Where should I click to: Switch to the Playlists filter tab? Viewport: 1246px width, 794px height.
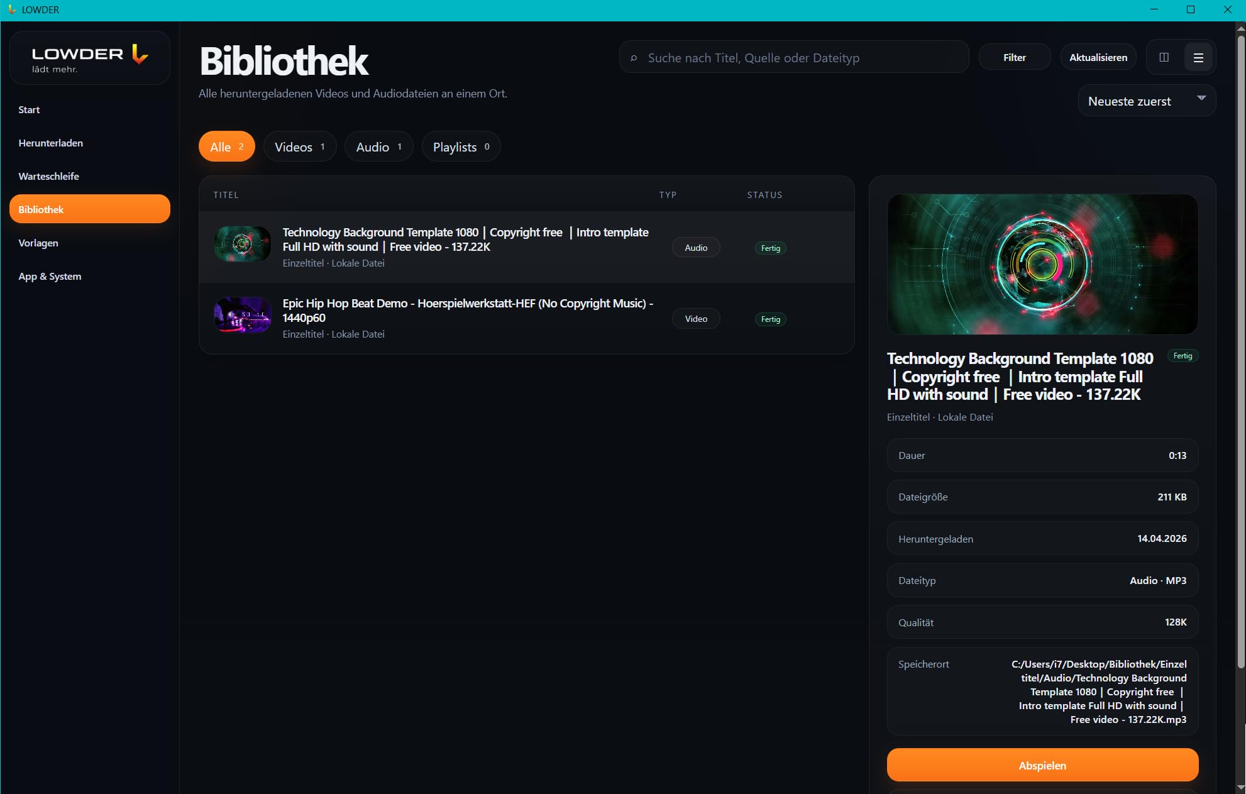(461, 146)
